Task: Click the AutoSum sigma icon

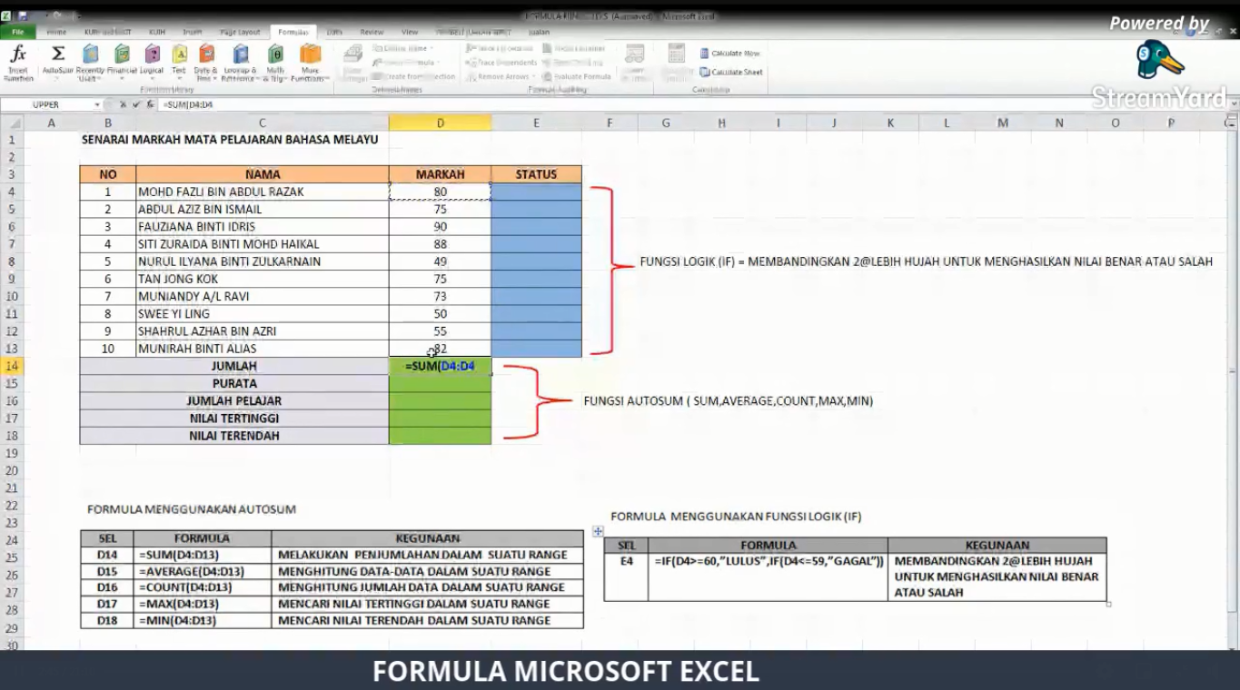Action: point(58,55)
